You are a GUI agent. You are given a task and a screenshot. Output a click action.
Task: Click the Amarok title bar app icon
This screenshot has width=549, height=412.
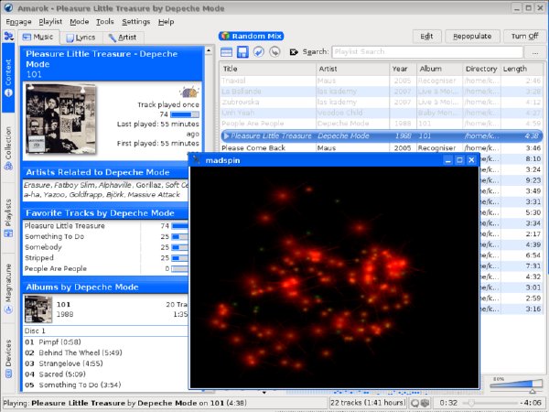click(8, 7)
